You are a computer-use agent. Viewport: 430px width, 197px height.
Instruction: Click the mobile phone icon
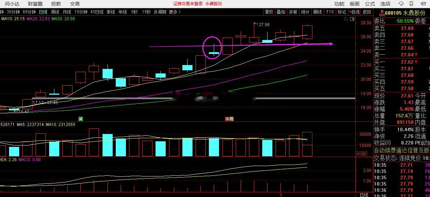411,4
